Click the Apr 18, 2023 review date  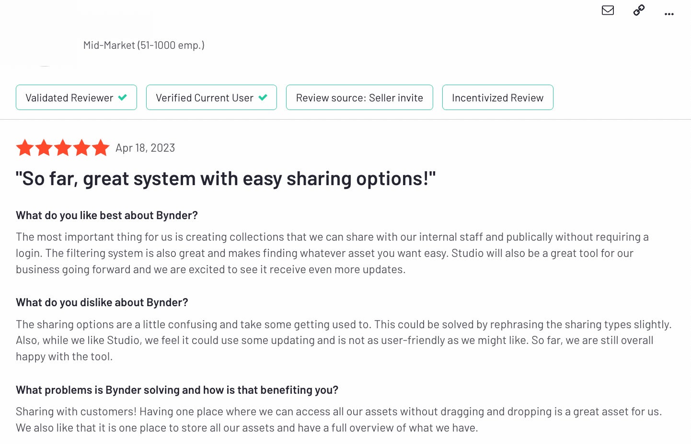point(145,148)
